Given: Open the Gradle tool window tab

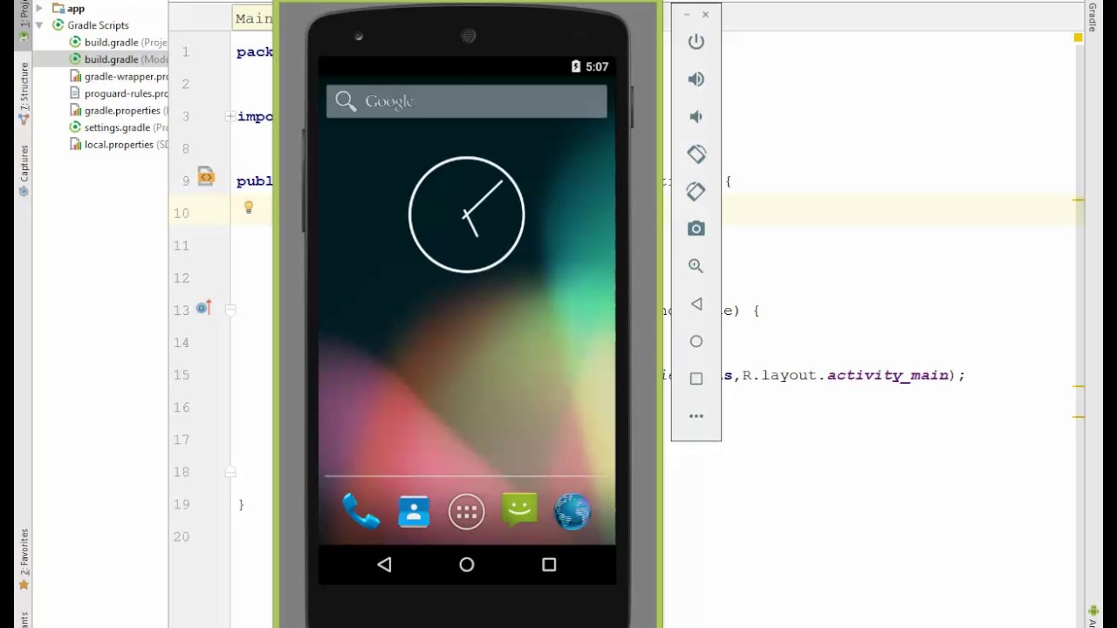Looking at the screenshot, I should click(x=1093, y=17).
